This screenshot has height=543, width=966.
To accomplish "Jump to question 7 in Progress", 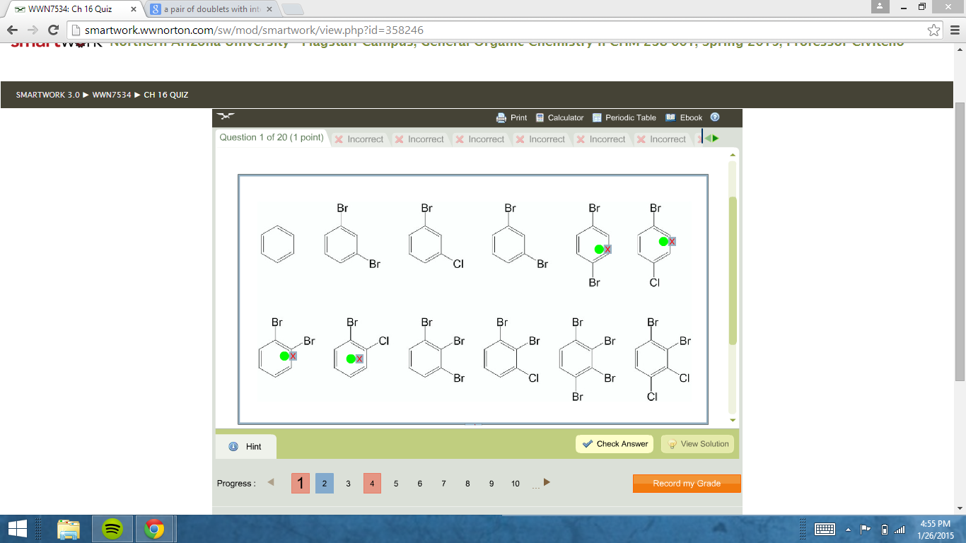I will (443, 484).
